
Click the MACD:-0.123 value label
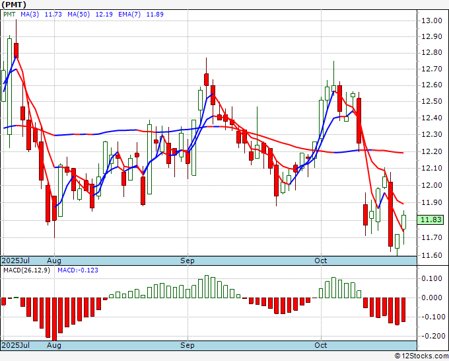(x=78, y=270)
